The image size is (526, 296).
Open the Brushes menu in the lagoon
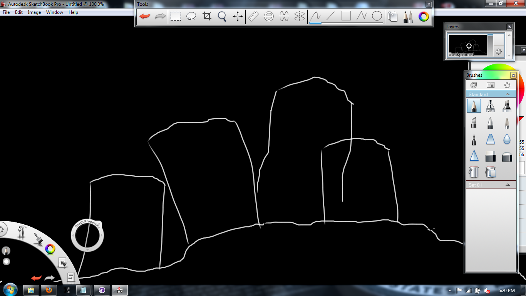click(x=38, y=239)
